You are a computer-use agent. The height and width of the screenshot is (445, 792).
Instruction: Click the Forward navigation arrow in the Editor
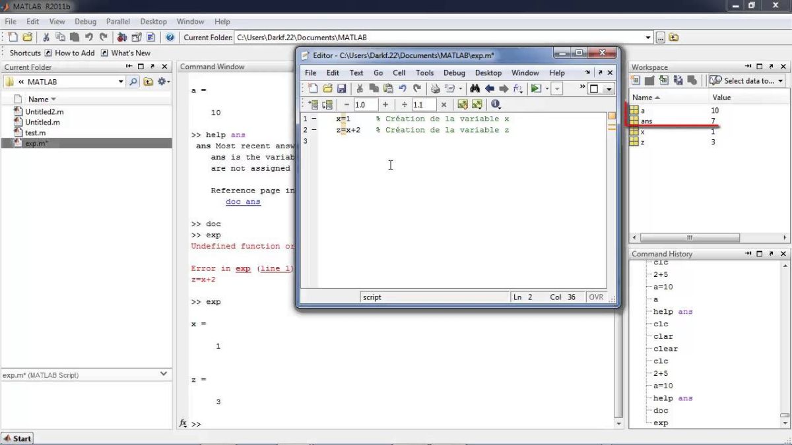tap(504, 88)
